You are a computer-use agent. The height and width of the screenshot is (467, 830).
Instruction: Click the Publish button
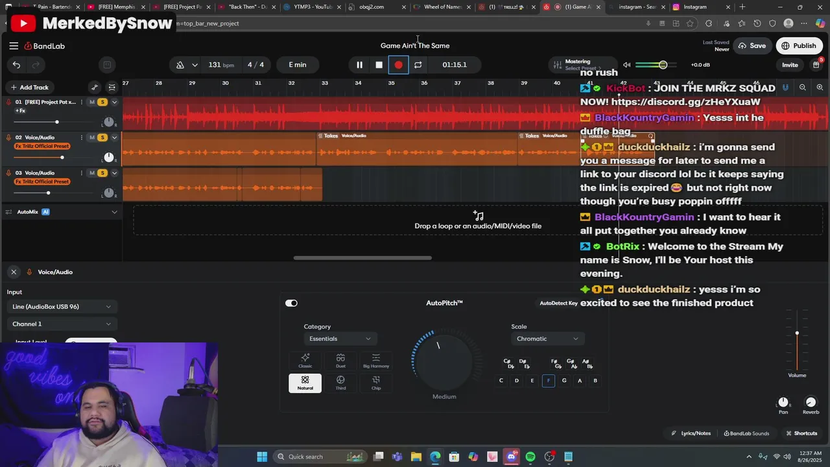coord(799,46)
